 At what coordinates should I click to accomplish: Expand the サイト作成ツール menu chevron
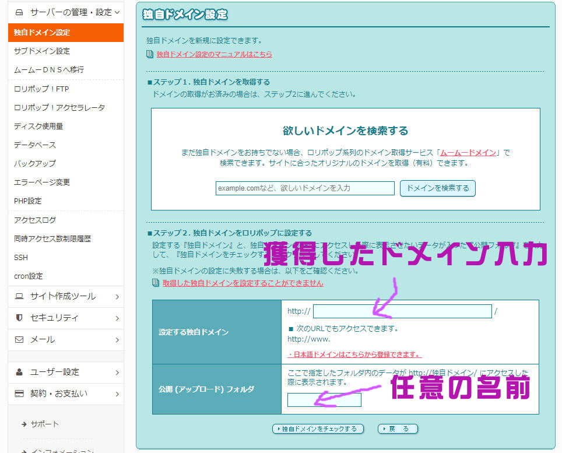tap(117, 296)
